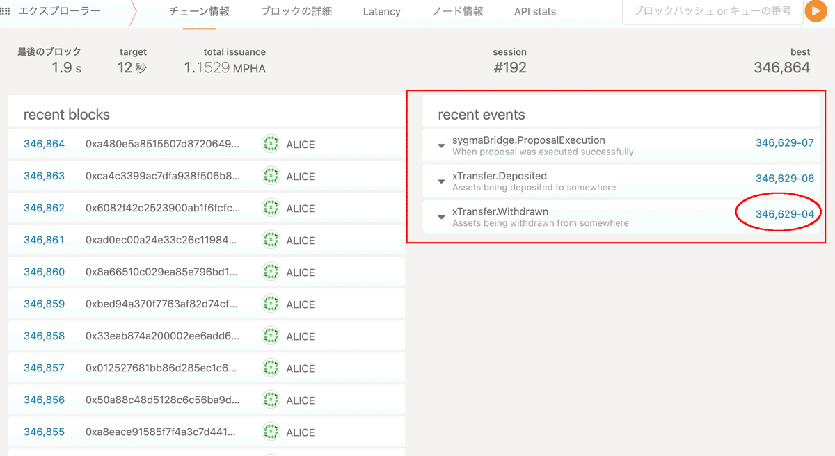Click hash 0x012527681bb86d285ec1c6...

coord(162,368)
